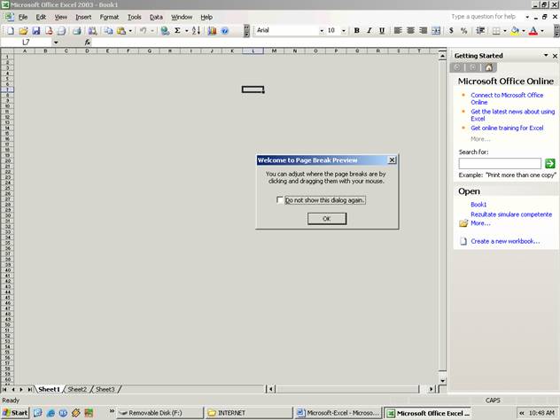
Task: Click the Merge and Center icon
Action: (436, 31)
